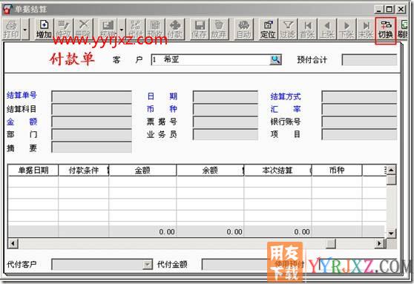The height and width of the screenshot is (284, 414).
Task: Click the 本次结算 column header
Action: (277, 171)
